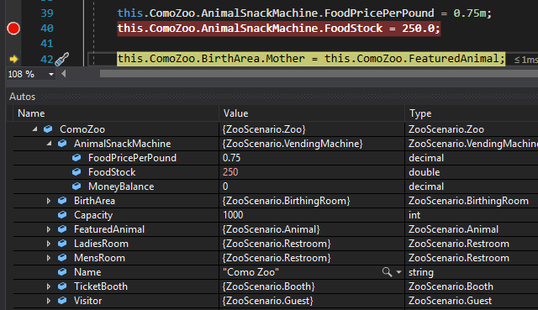Select the TicketBooth row
This screenshot has width=538, height=310.
pyautogui.click(x=276, y=286)
